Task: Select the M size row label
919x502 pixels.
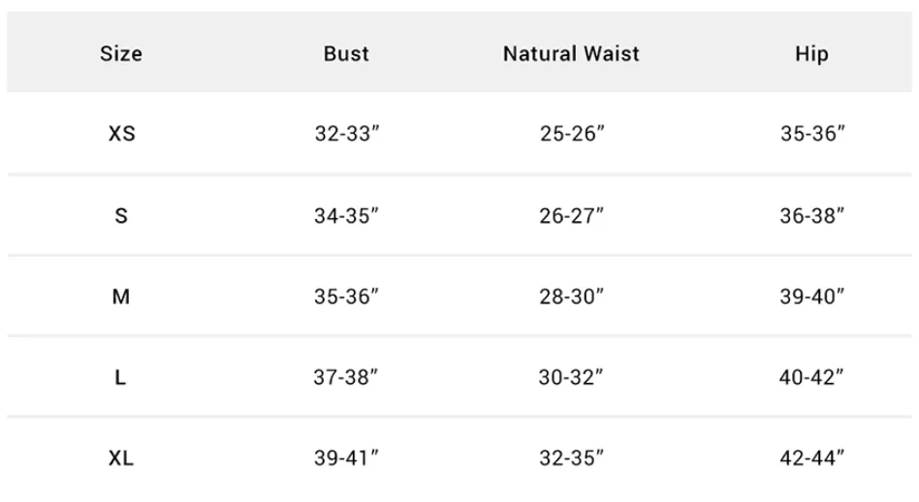Action: tap(121, 297)
